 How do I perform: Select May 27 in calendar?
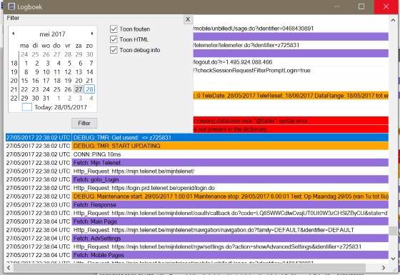[x=79, y=89]
